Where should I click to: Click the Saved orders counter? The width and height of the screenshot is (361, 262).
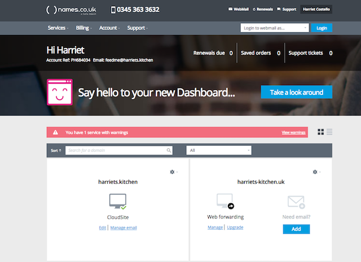click(261, 53)
